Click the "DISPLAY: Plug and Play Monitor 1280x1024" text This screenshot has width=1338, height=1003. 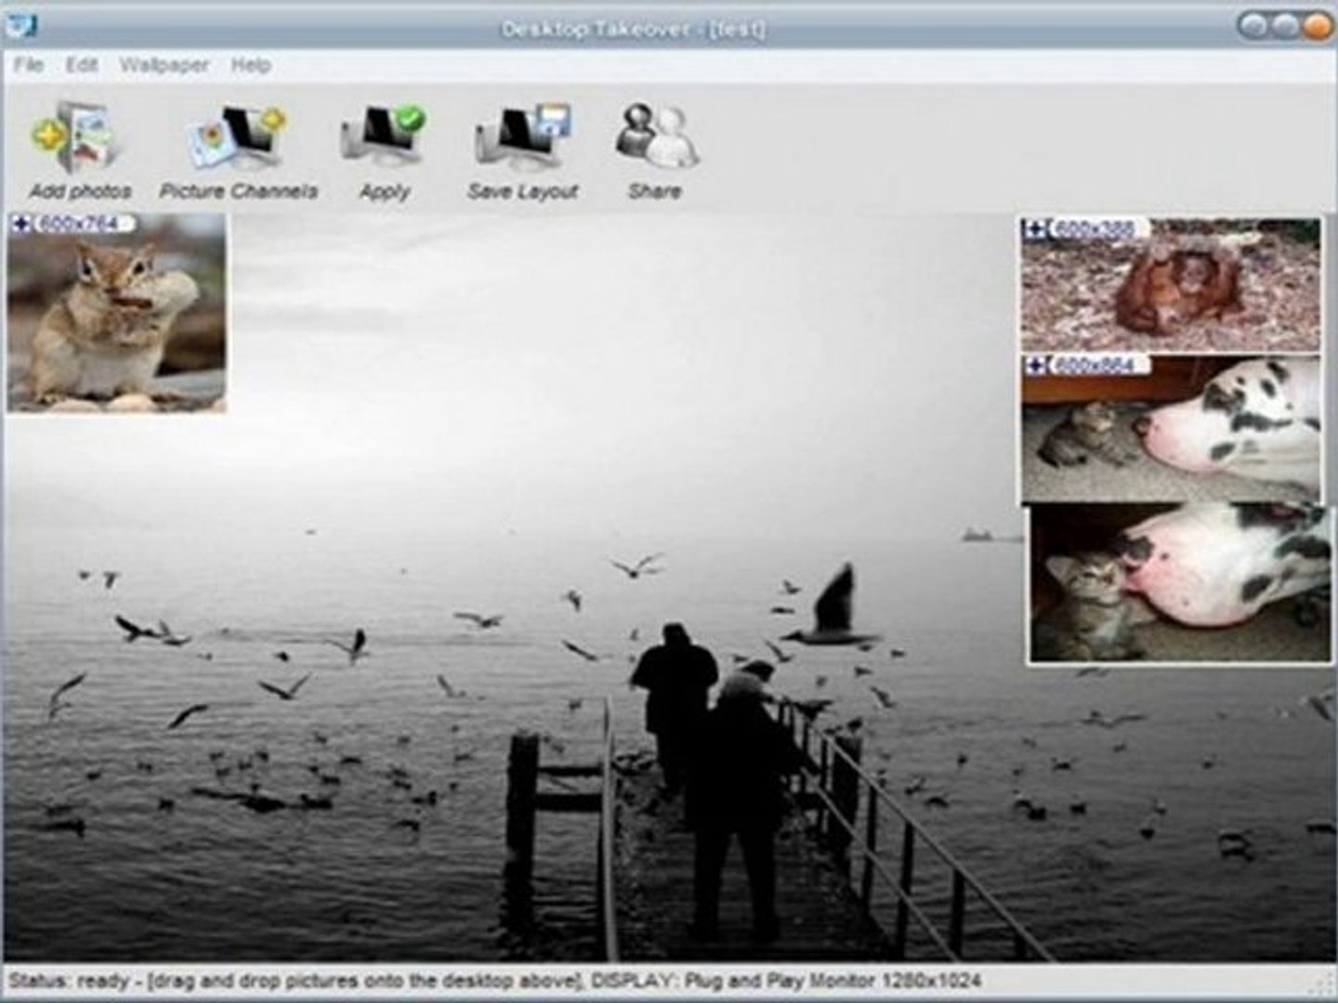pyautogui.click(x=786, y=981)
